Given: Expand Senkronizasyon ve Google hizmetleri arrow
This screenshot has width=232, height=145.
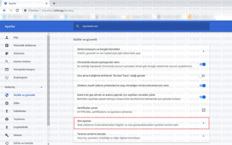Looking at the screenshot, I should tap(204, 51).
